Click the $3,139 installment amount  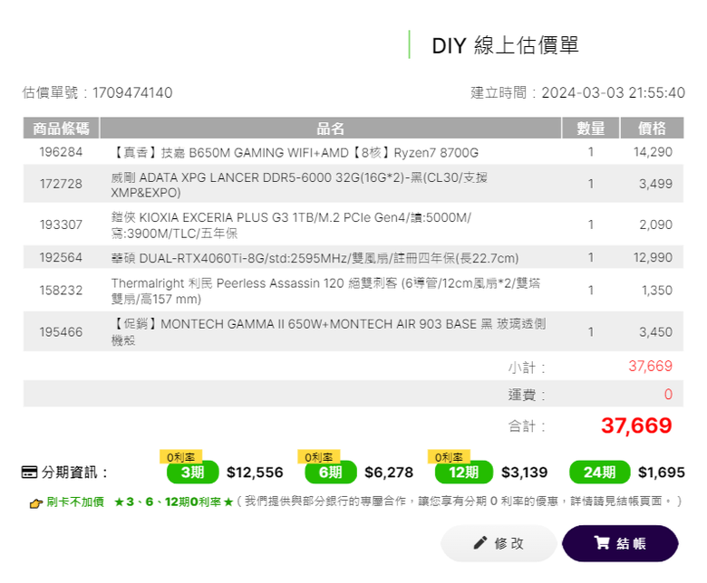pyautogui.click(x=525, y=473)
